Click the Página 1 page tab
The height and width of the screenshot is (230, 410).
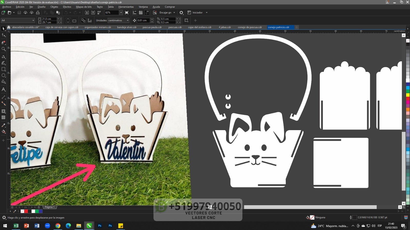(x=49, y=207)
